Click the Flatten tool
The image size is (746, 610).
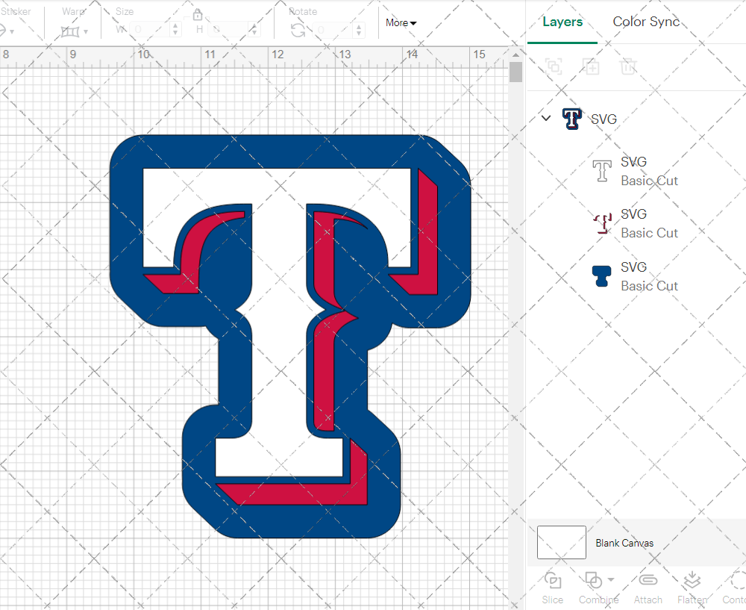tap(692, 588)
